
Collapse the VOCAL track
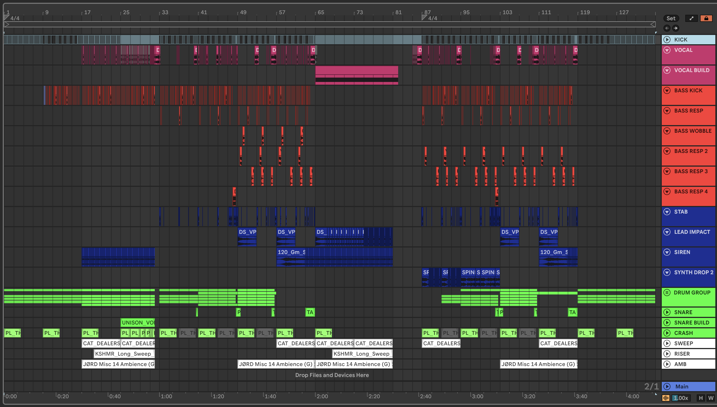click(x=667, y=50)
